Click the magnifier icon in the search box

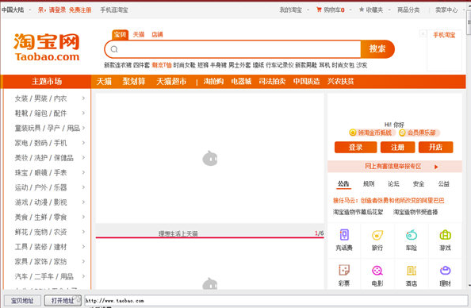click(114, 49)
